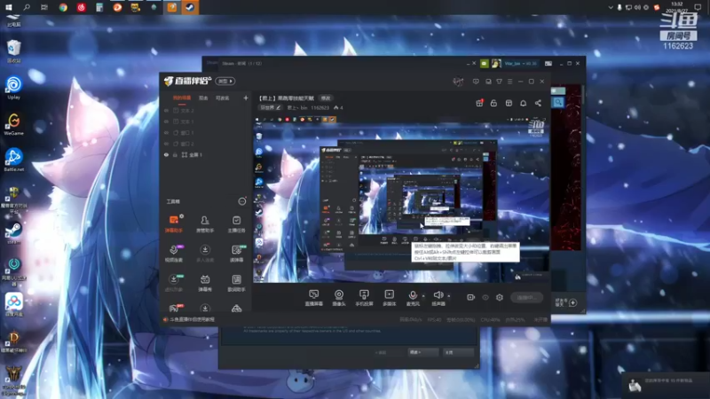The width and height of the screenshot is (710, 399).
Task: Click the microphone icon in the bottom bar
Action: pyautogui.click(x=413, y=295)
